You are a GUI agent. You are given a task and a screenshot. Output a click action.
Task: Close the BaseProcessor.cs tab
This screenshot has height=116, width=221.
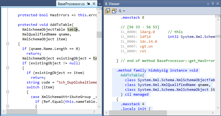pos(94,4)
